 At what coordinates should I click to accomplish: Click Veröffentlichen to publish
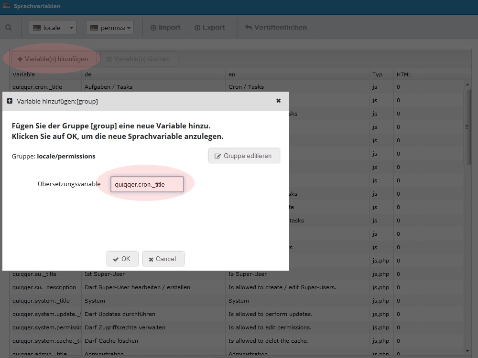[x=276, y=27]
